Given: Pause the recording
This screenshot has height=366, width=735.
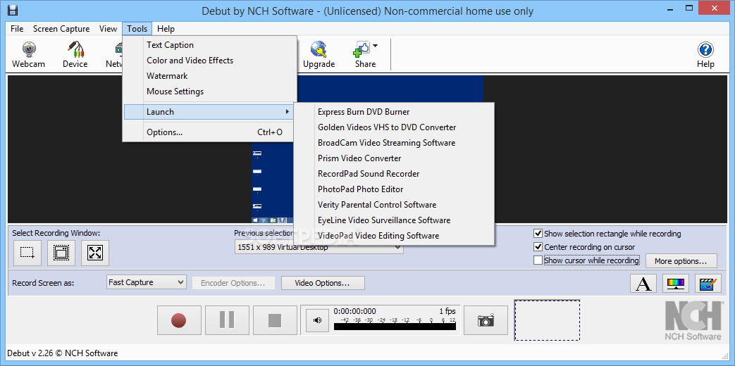Looking at the screenshot, I should pos(227,320).
